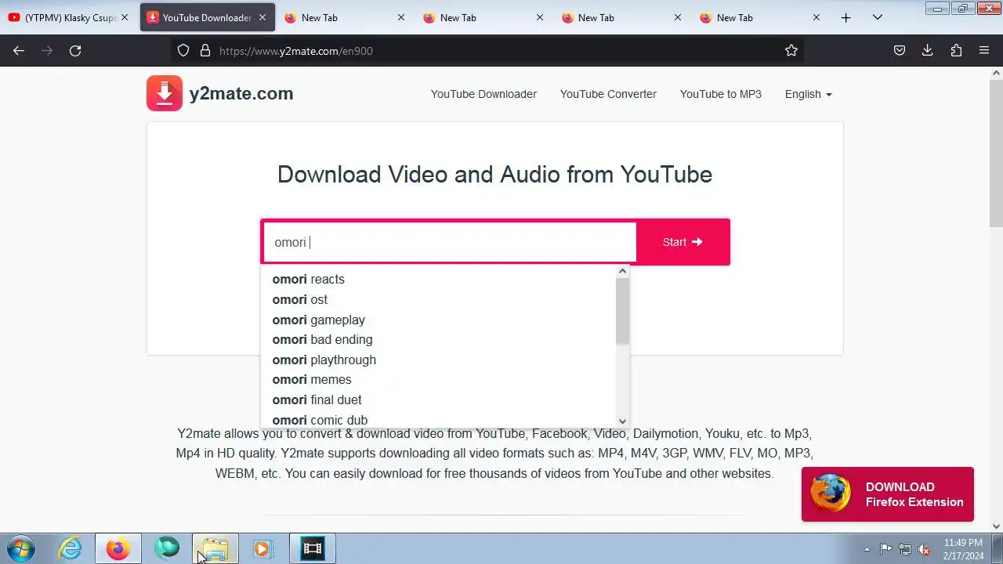Image resolution: width=1003 pixels, height=564 pixels.
Task: Click the suggestion list scrollbar thumb
Action: [x=622, y=311]
